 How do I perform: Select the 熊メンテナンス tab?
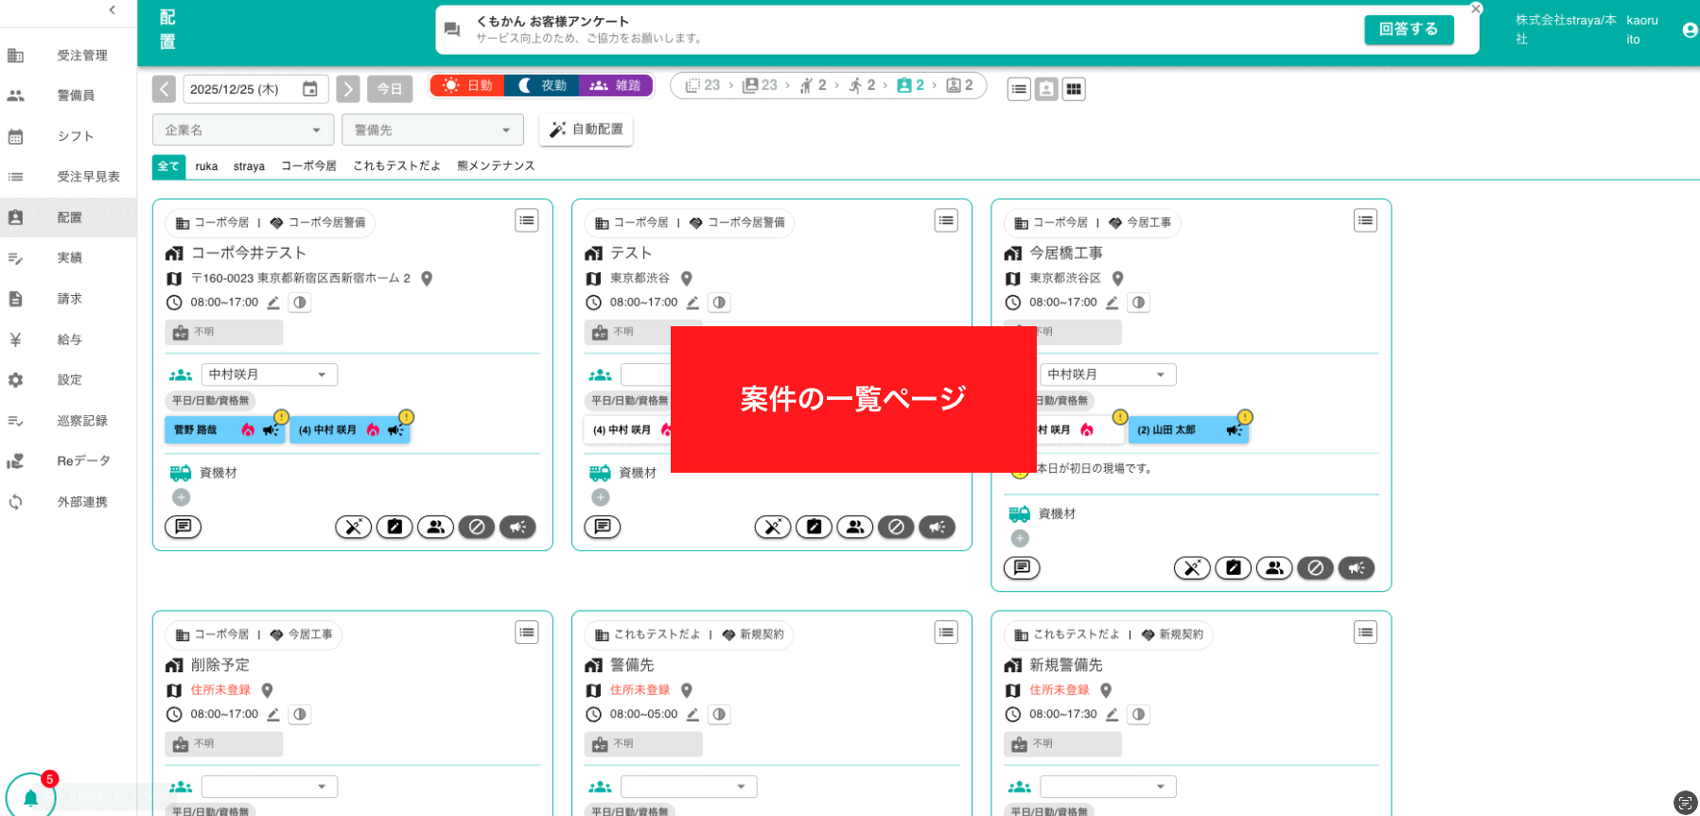496,166
